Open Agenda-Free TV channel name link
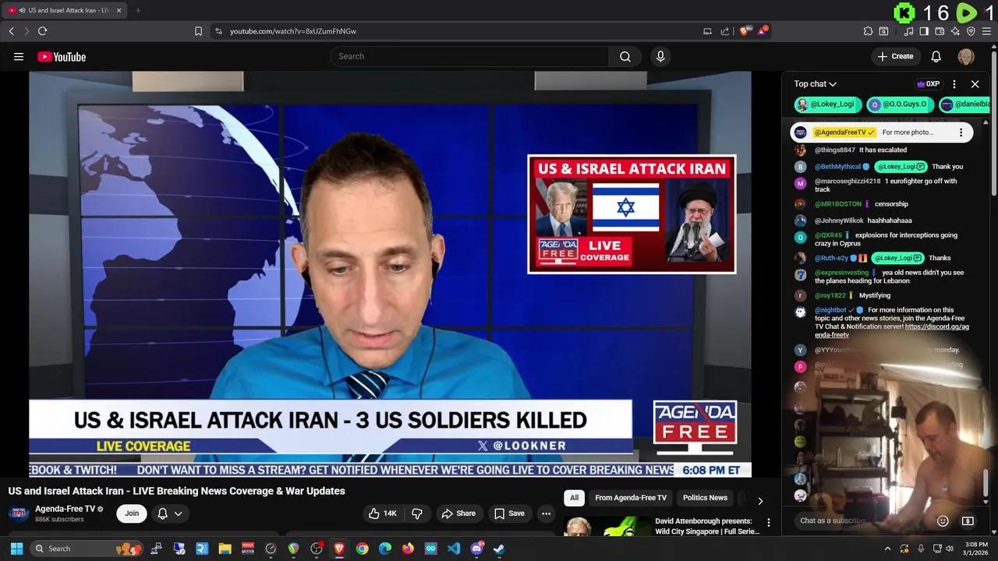Screen dimensions: 998x561 pos(65,509)
